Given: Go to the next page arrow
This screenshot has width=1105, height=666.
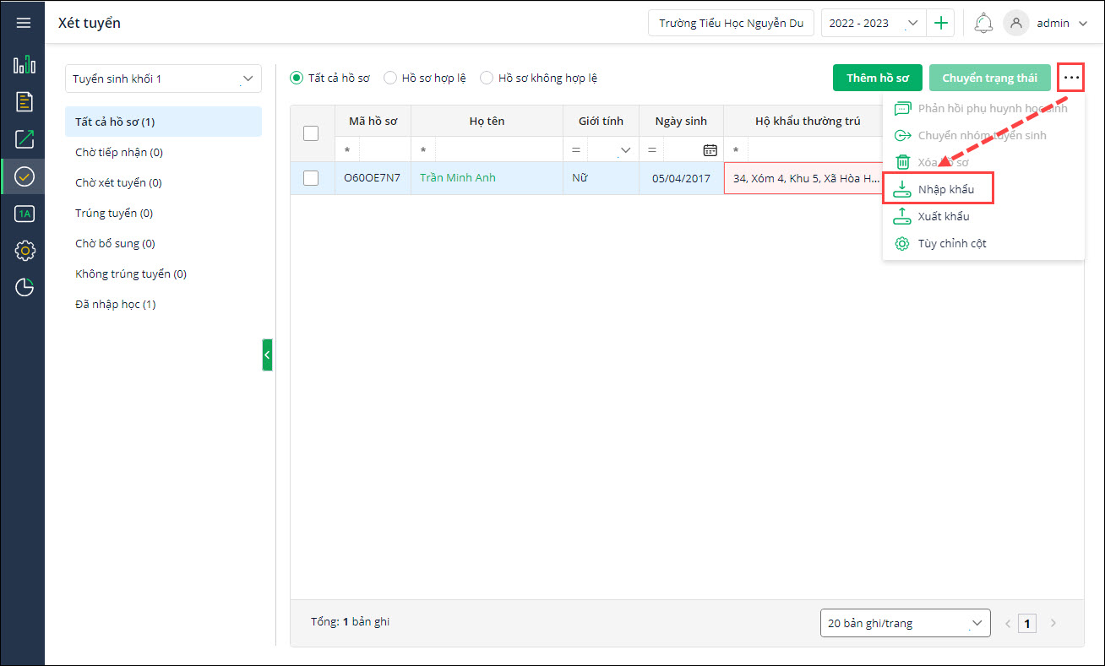Looking at the screenshot, I should pos(1053,624).
